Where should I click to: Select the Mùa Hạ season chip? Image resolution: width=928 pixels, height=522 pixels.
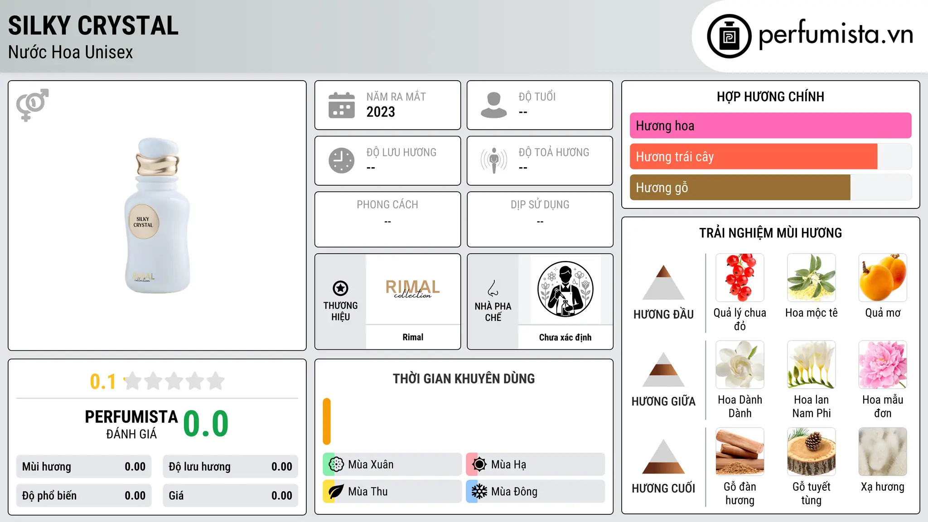pos(536,464)
